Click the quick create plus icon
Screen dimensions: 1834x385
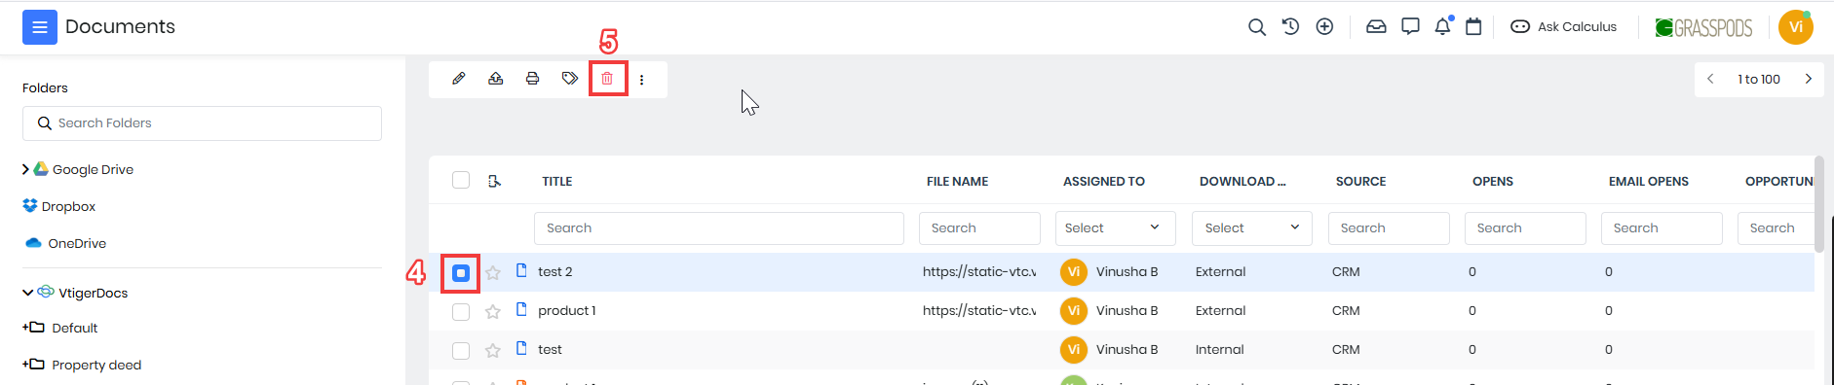point(1324,27)
